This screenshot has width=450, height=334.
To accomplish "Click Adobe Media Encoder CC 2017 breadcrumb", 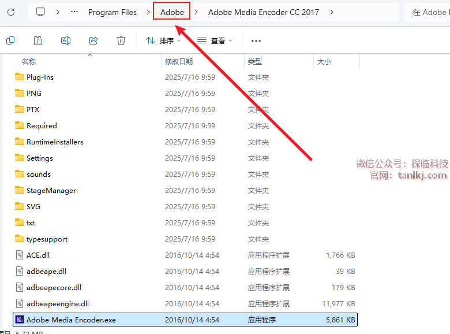I will (x=264, y=12).
